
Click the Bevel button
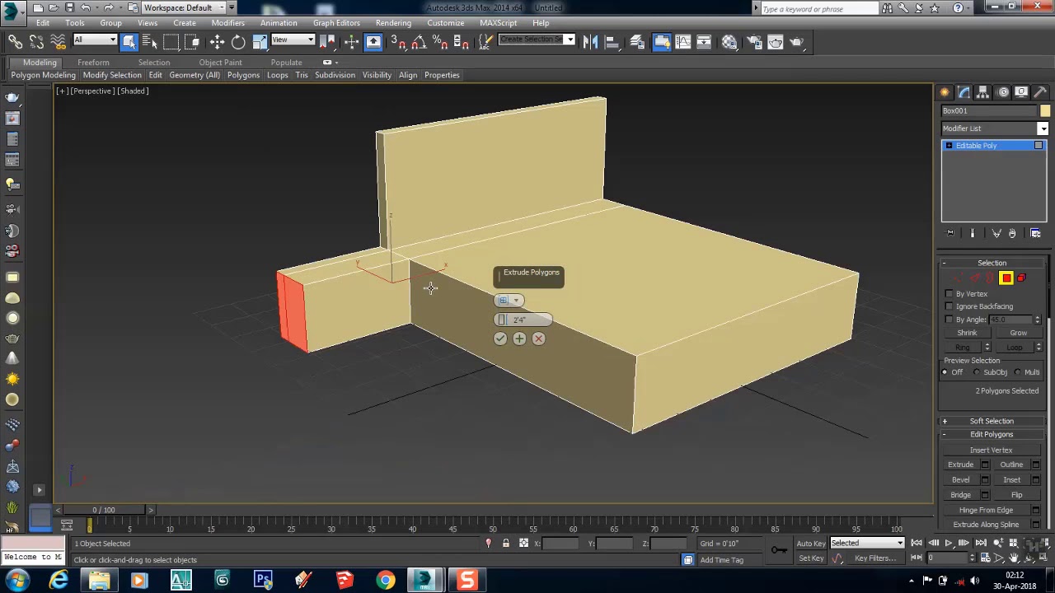pyautogui.click(x=960, y=480)
